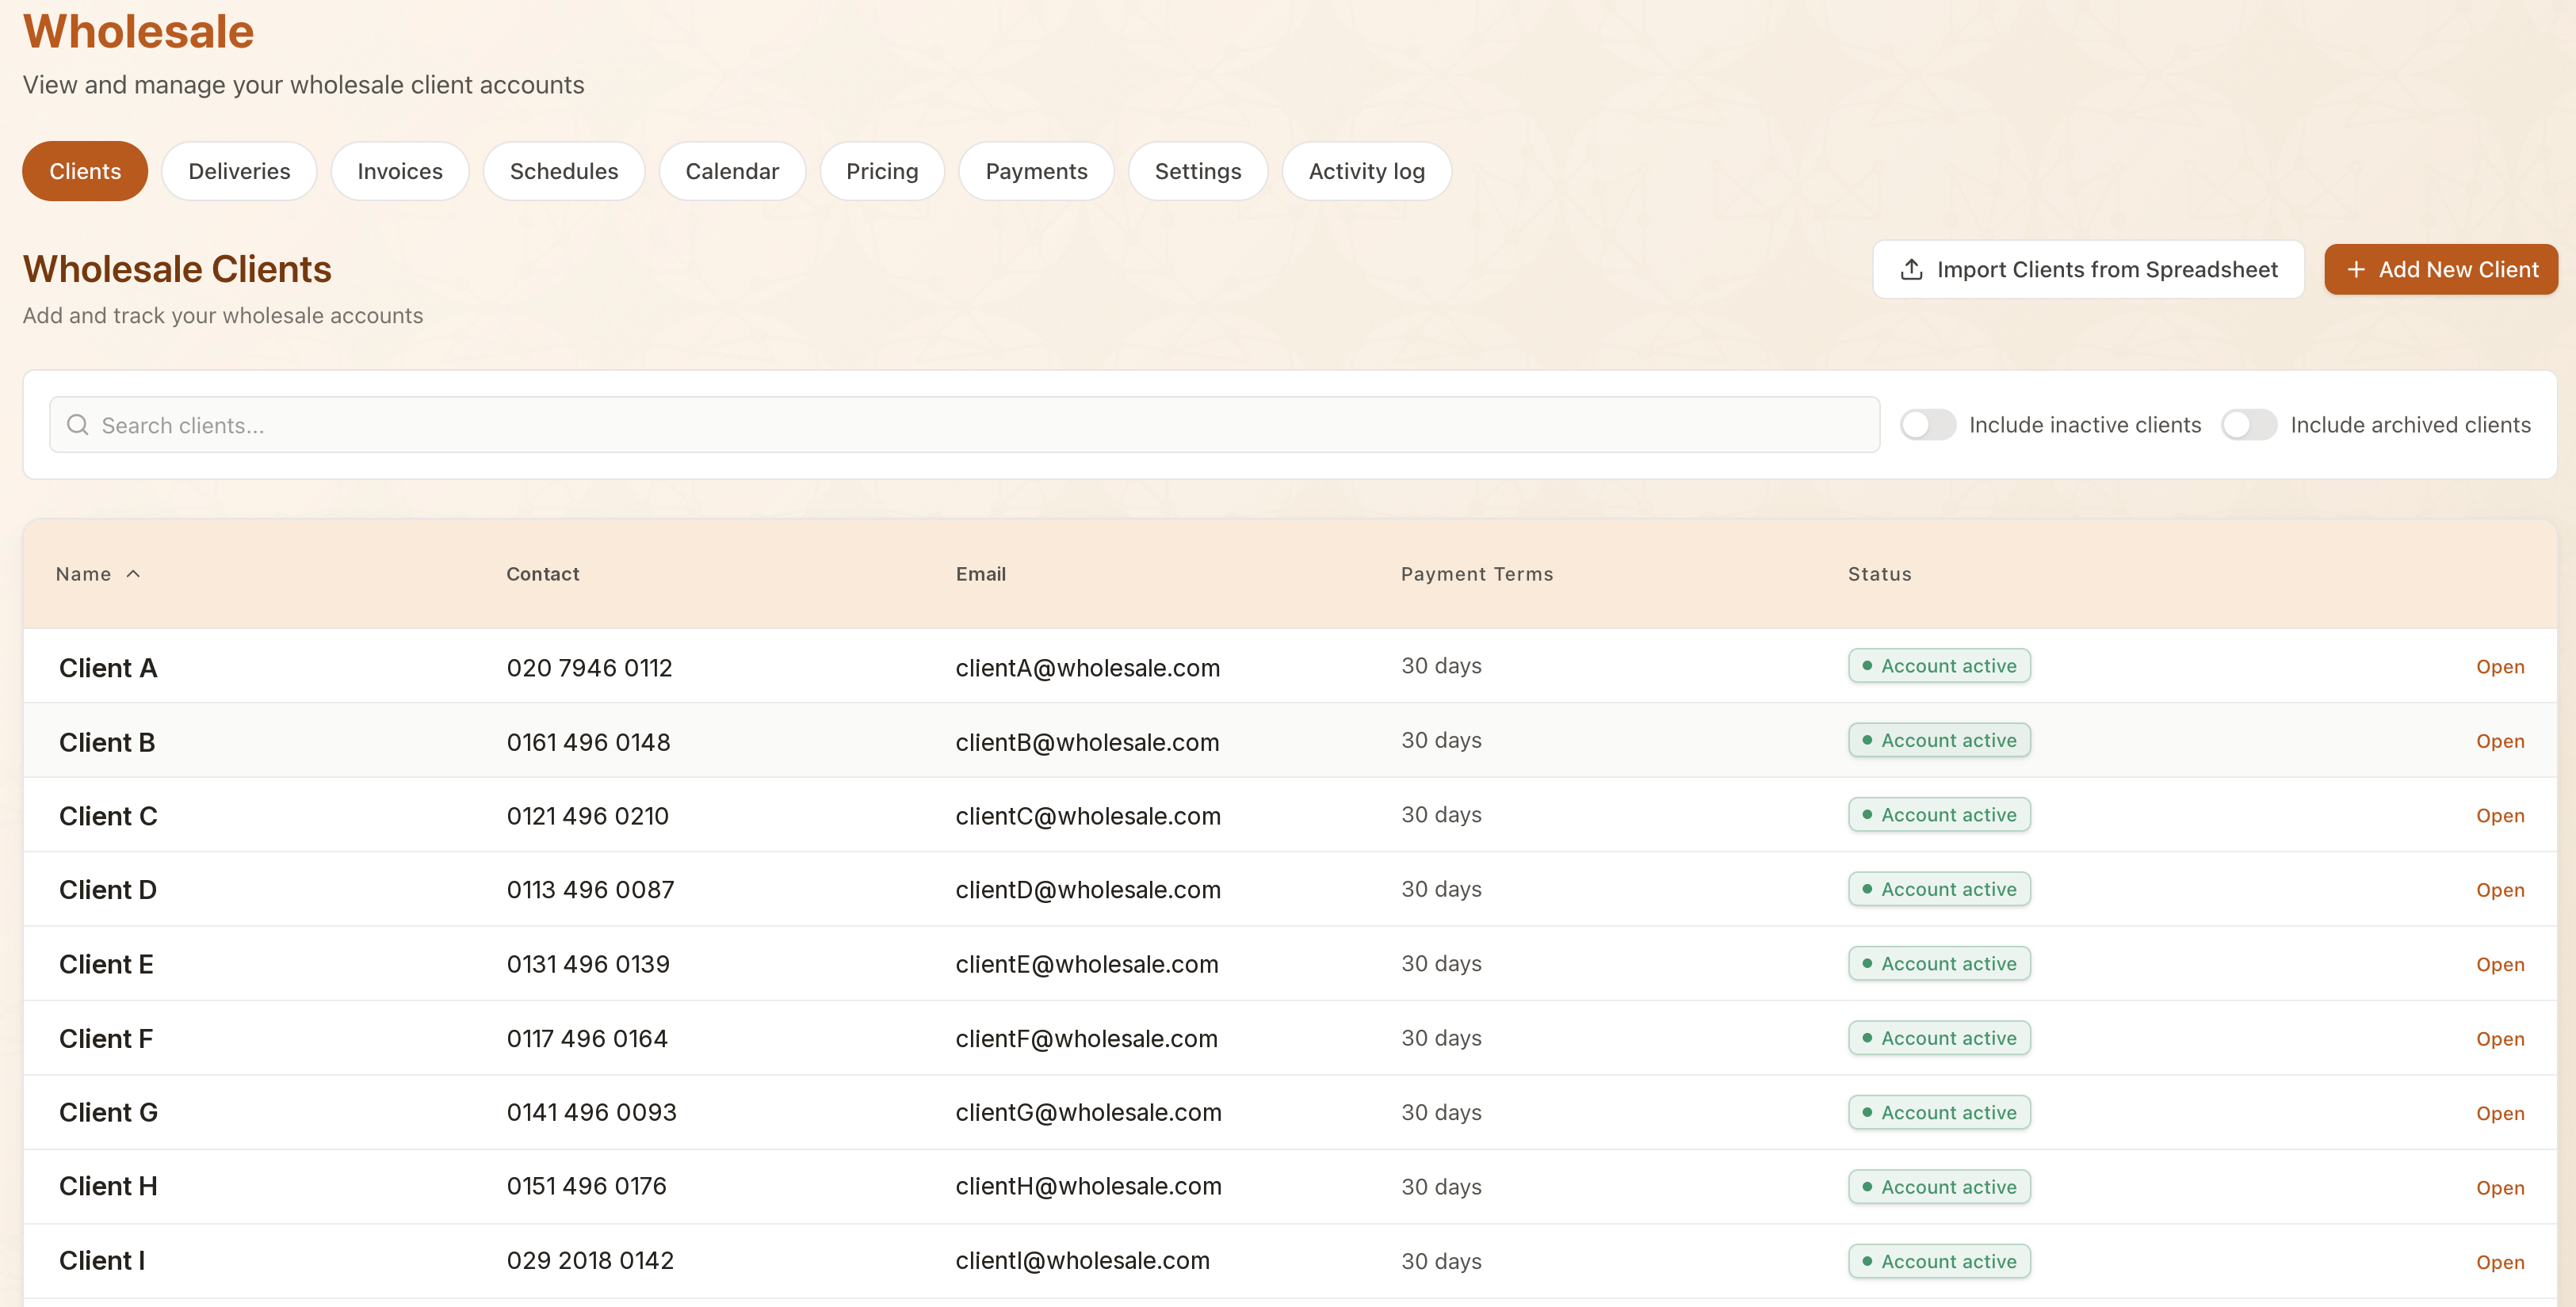Click the Wholesale Clients heading
Image resolution: width=2576 pixels, height=1307 pixels.
[177, 269]
